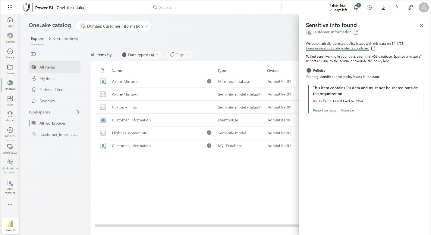Viewport: 431px width, 235px height.
Task: Click inside the top Search box
Action: click(215, 8)
